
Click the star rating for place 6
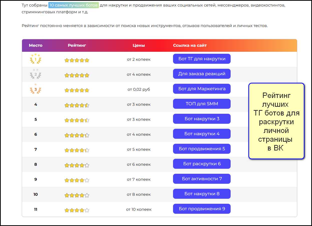coord(77,135)
